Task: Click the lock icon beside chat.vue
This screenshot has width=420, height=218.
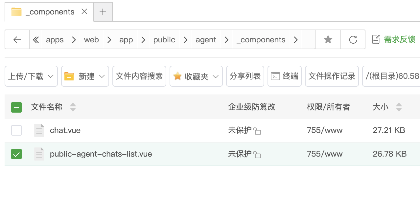Action: click(257, 131)
